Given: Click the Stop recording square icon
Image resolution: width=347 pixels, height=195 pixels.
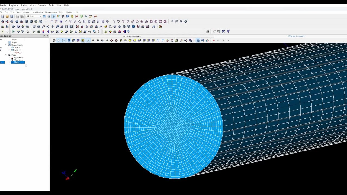Looking at the screenshot, I should pyautogui.click(x=227, y=40).
